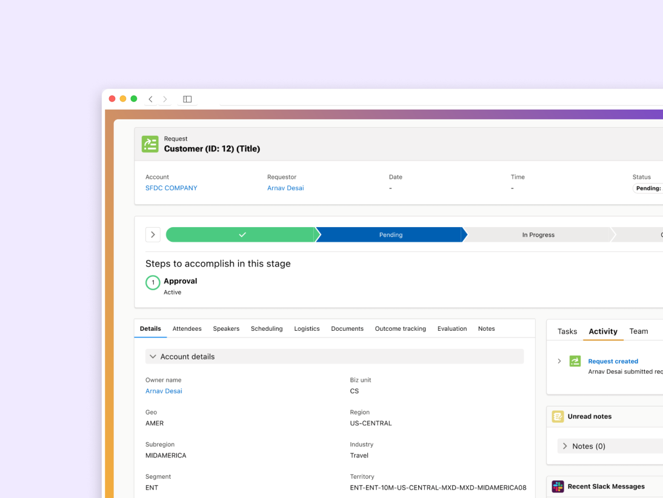This screenshot has height=498, width=663.
Task: Open Owner name Arnav Desai link
Action: (164, 391)
